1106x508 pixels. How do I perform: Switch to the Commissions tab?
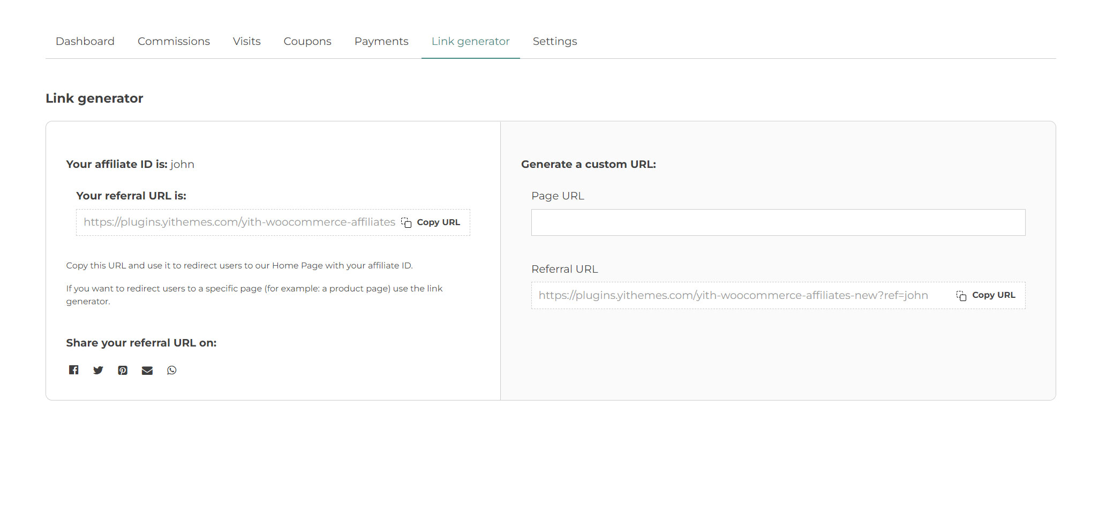(174, 41)
